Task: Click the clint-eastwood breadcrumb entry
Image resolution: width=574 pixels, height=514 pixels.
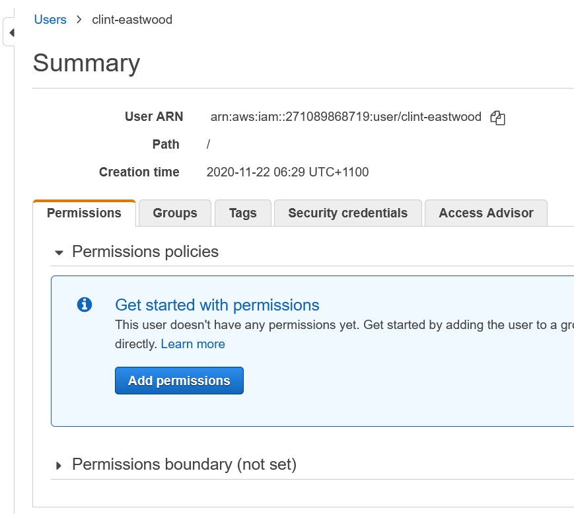Action: (132, 20)
